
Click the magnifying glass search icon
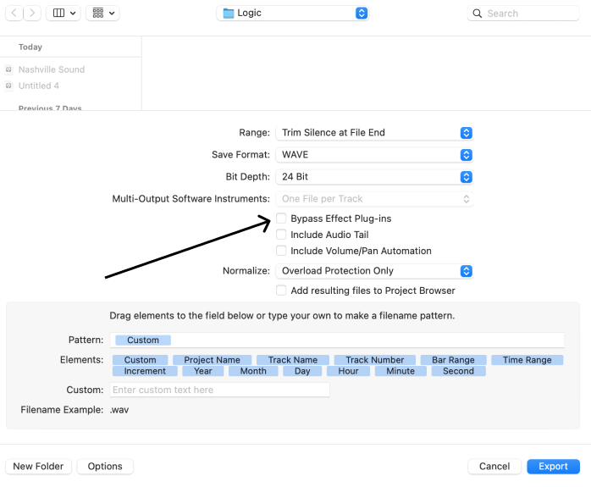[x=478, y=14]
